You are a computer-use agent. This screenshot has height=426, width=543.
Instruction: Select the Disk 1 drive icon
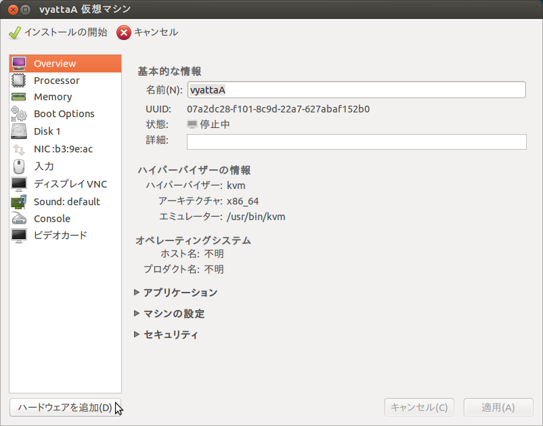(x=19, y=131)
